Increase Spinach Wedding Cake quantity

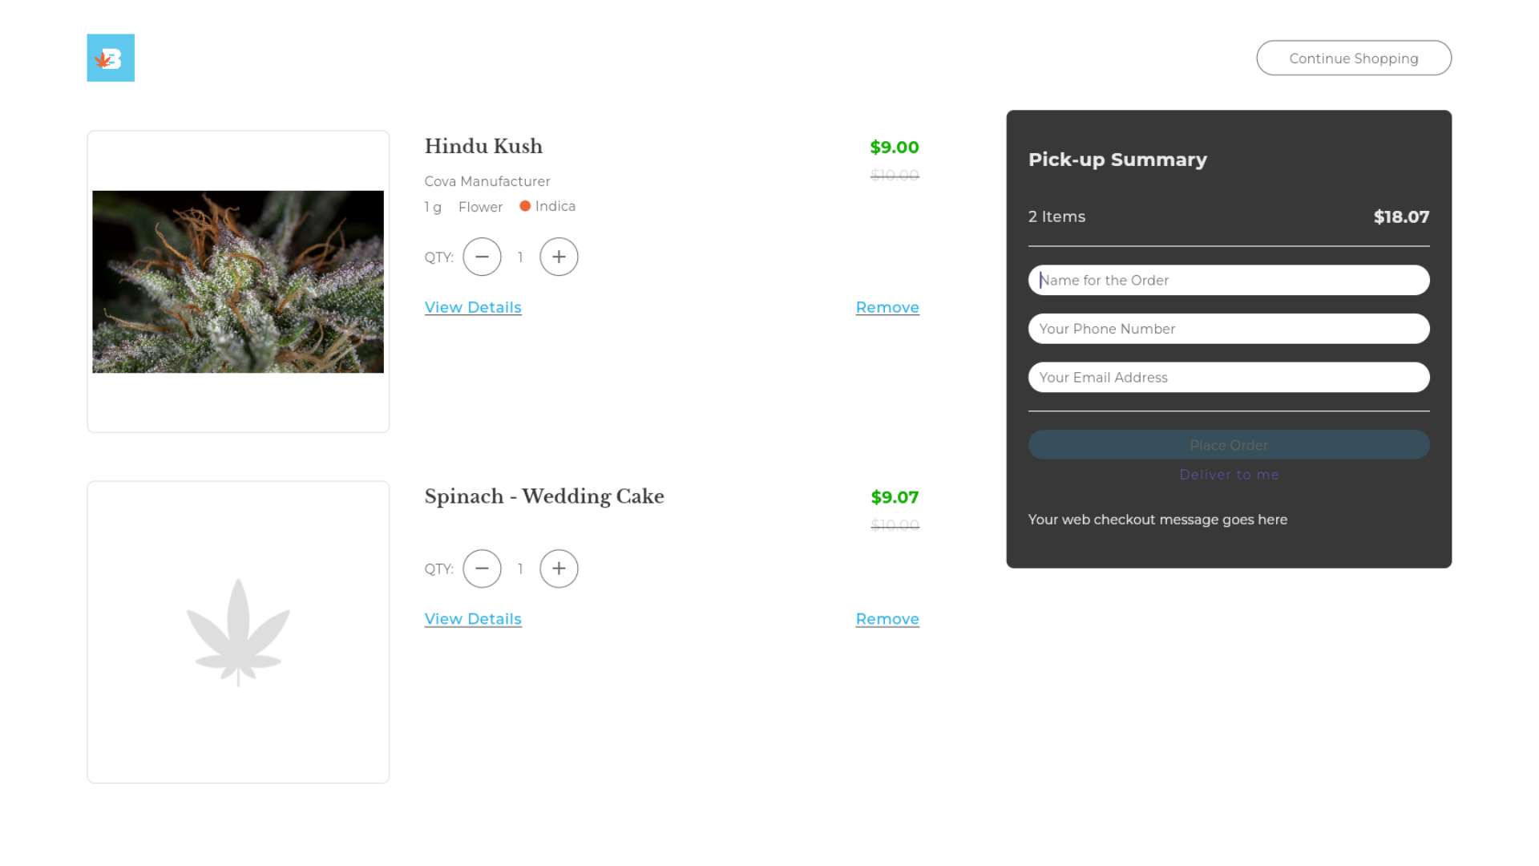559,569
